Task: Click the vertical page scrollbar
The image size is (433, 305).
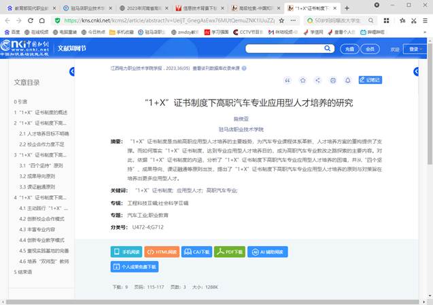Action: 430,104
